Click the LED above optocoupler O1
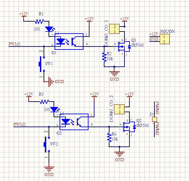 pos(50,29)
